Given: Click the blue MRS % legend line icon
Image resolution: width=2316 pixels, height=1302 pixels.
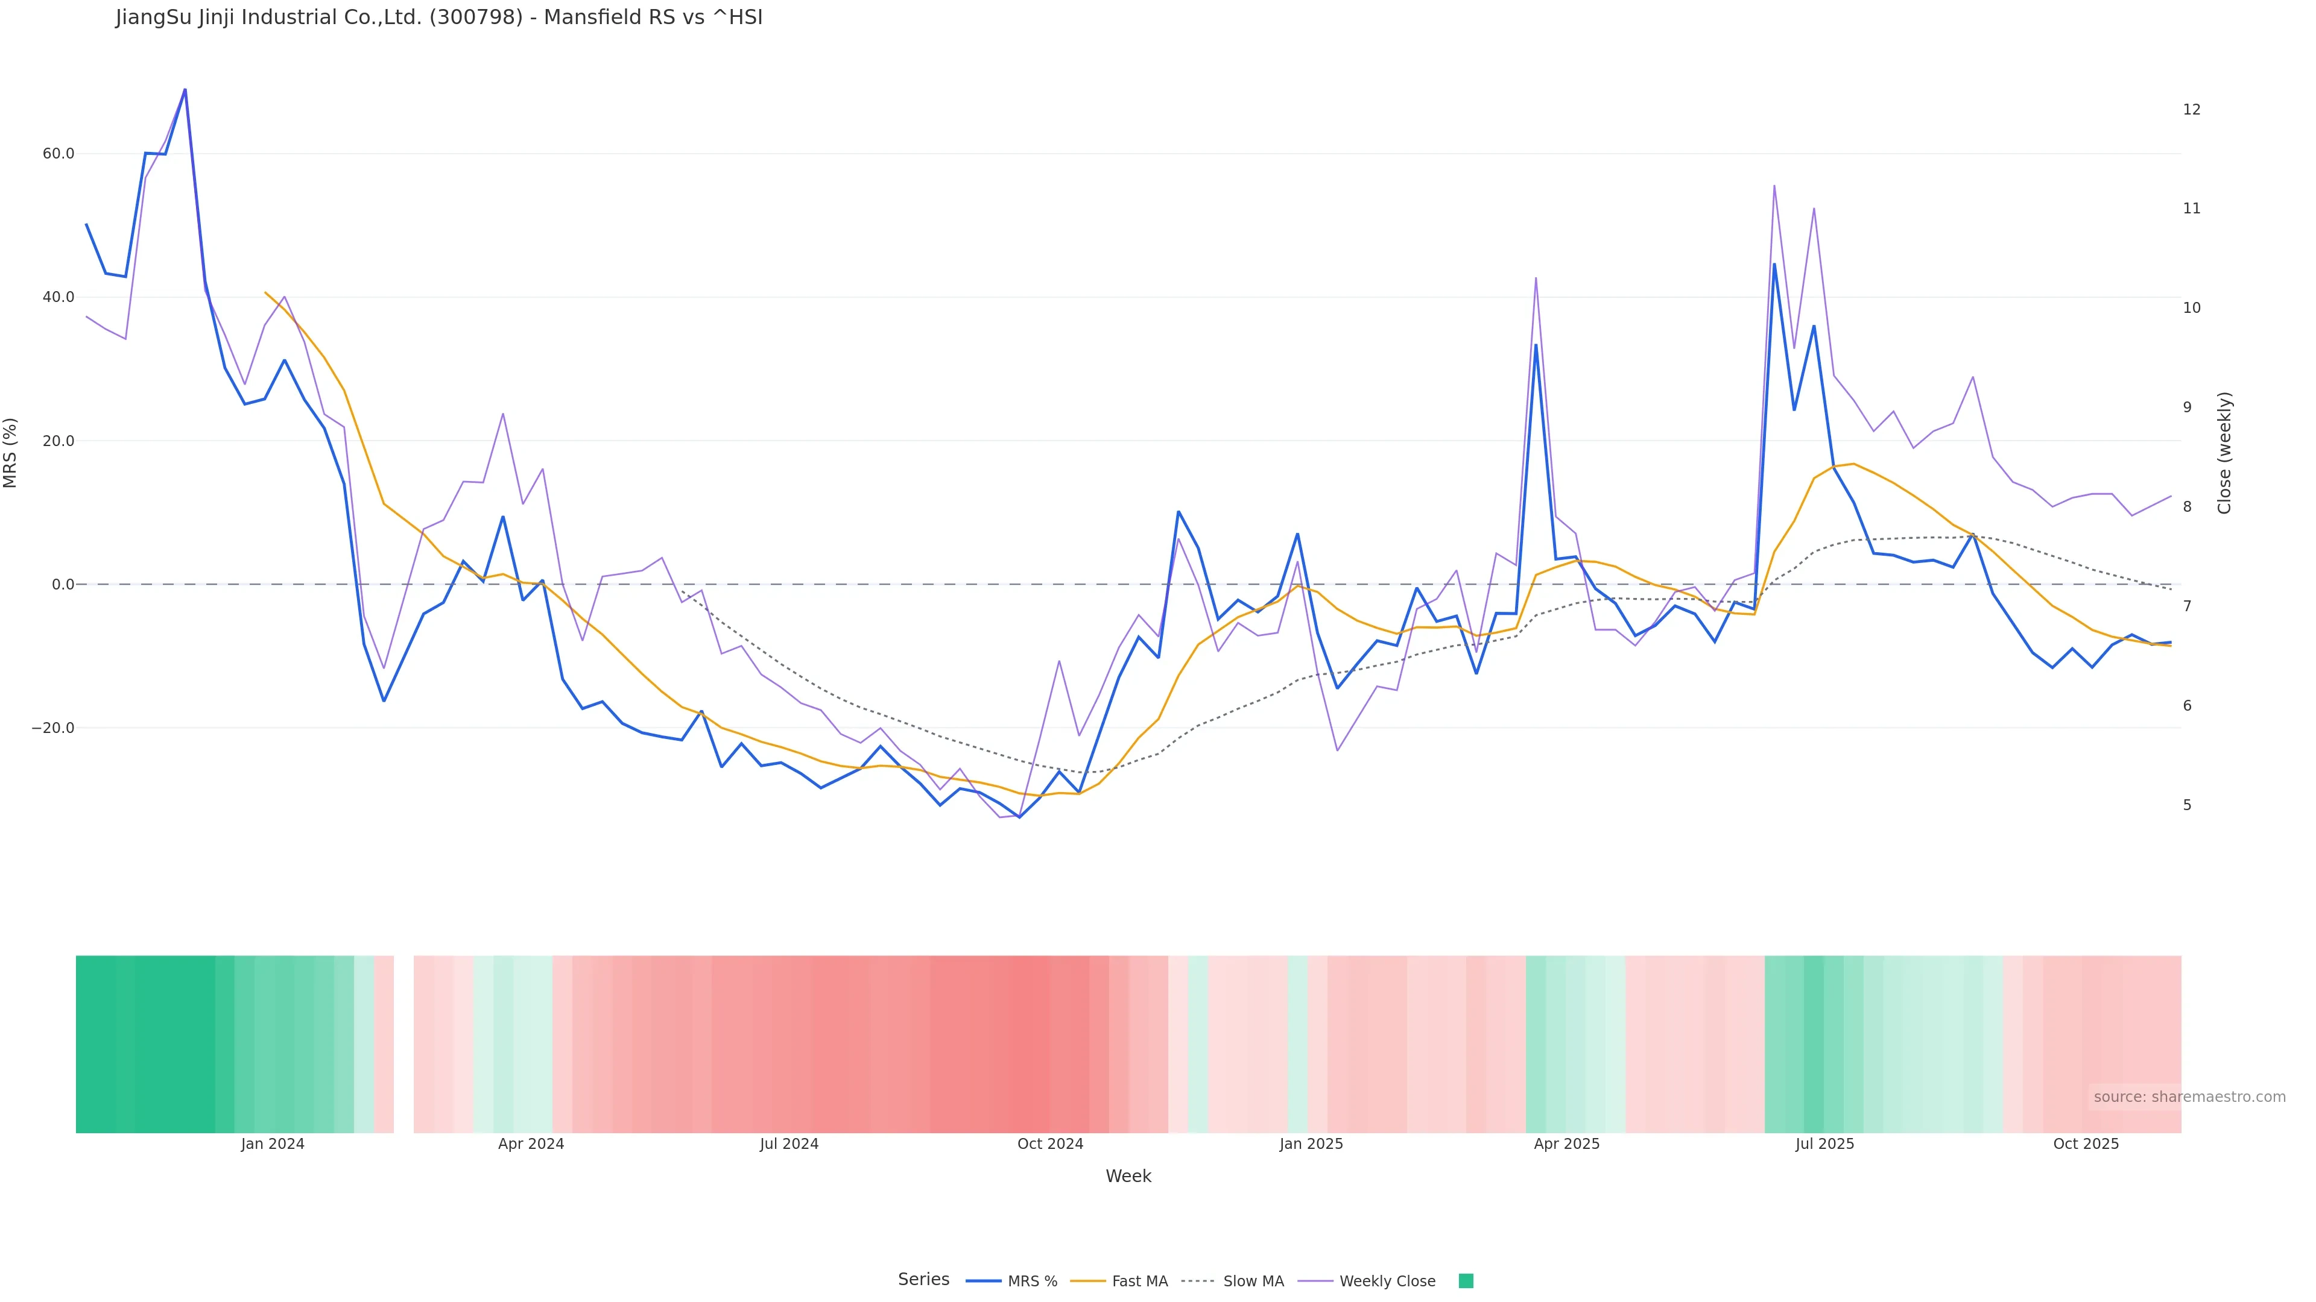Looking at the screenshot, I should (x=984, y=1282).
